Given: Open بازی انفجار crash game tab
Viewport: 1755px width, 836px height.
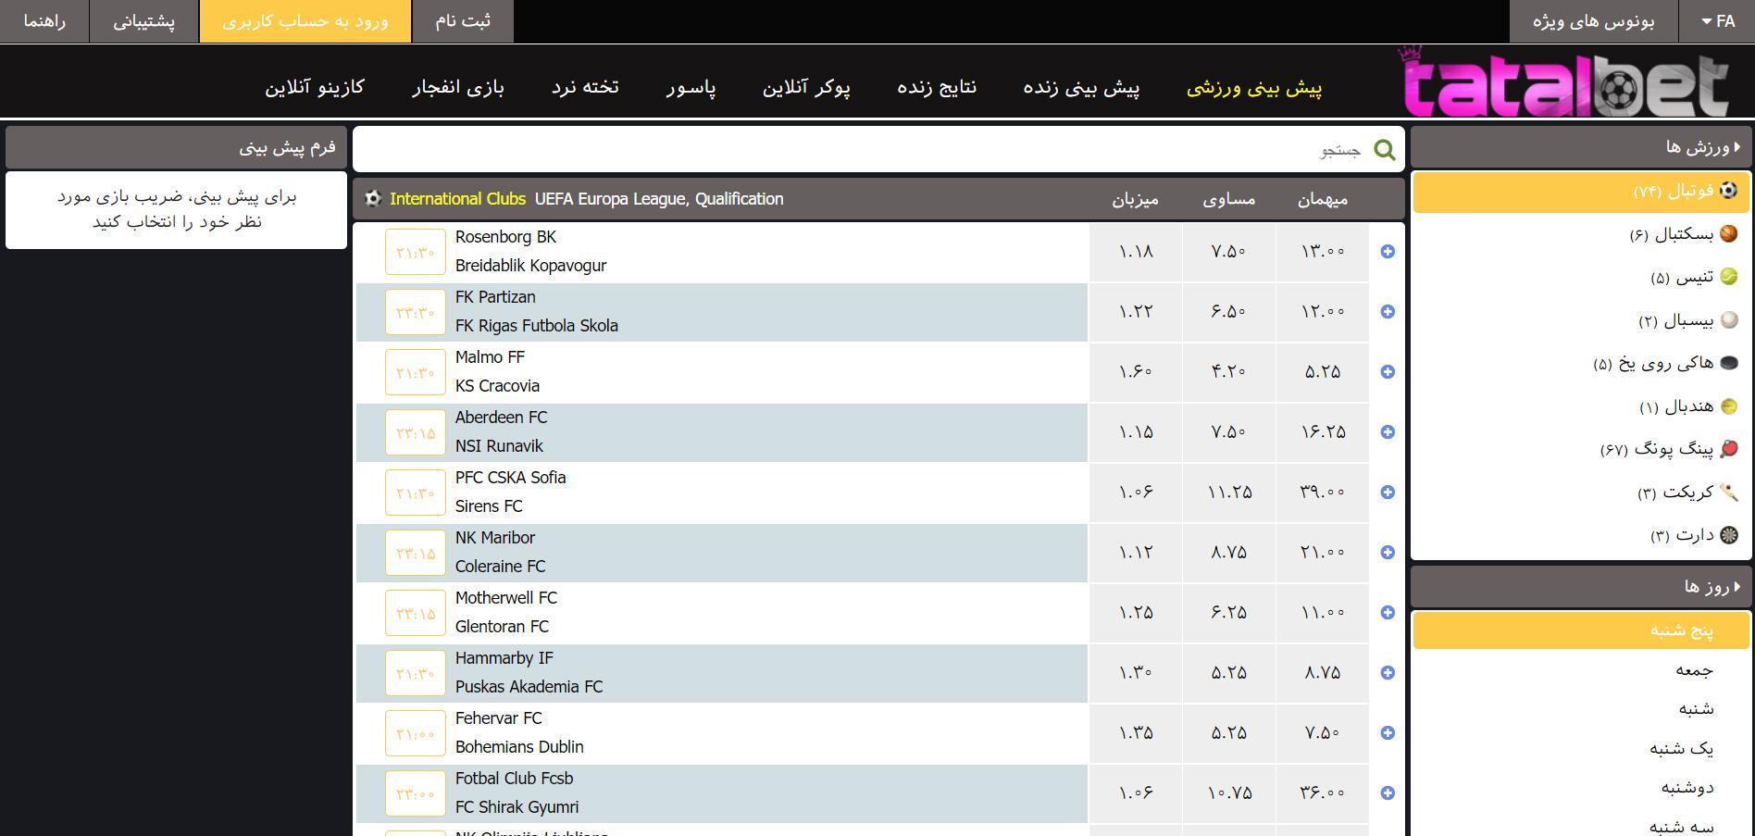Looking at the screenshot, I should coord(458,87).
